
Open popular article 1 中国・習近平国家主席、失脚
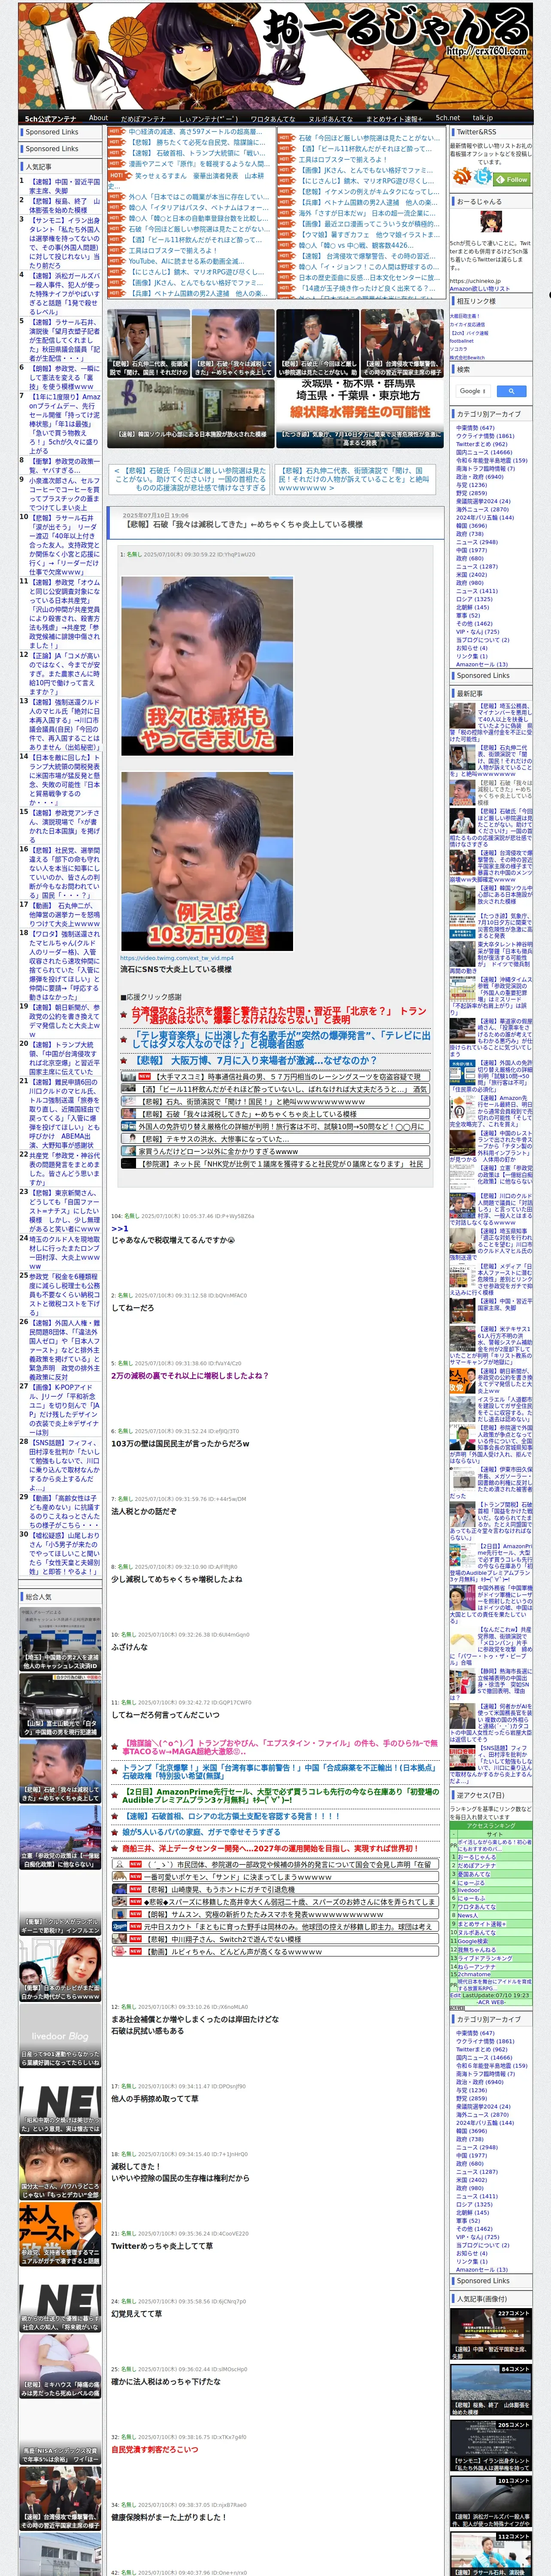tap(64, 186)
